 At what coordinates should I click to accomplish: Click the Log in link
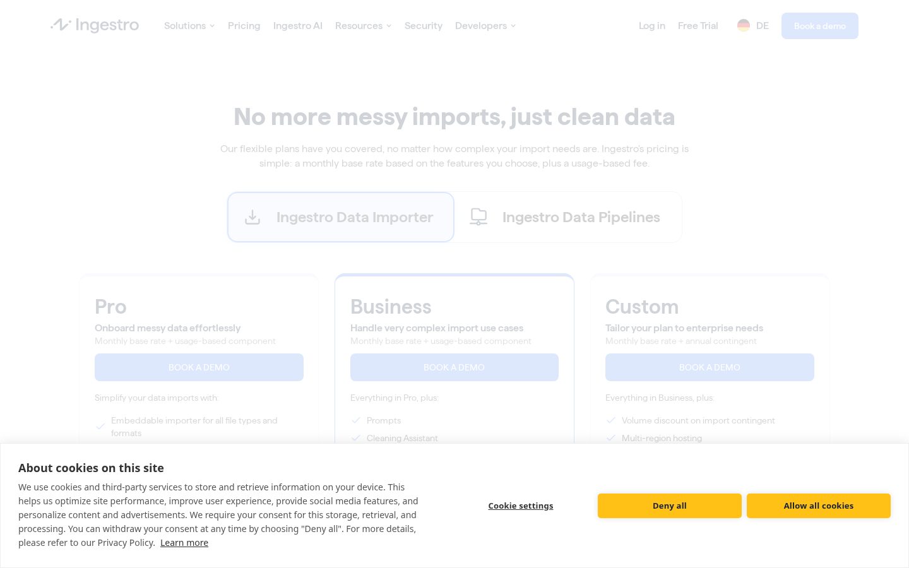(652, 26)
